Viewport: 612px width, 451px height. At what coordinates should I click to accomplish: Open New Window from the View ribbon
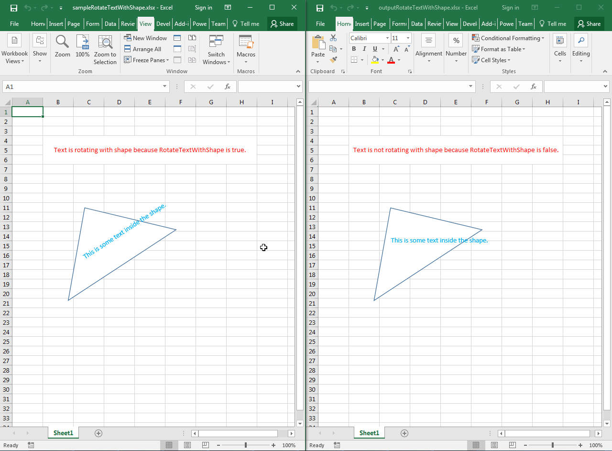[x=145, y=38]
